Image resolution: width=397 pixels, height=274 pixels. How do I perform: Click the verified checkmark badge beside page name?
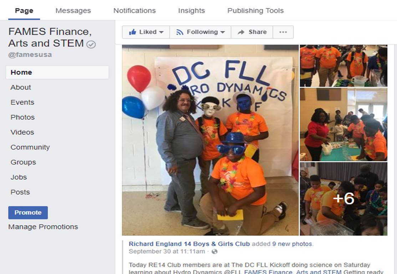coord(91,44)
